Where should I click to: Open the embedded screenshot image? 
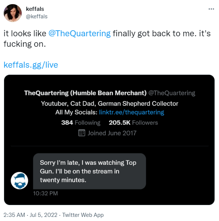pyautogui.click(x=109, y=140)
